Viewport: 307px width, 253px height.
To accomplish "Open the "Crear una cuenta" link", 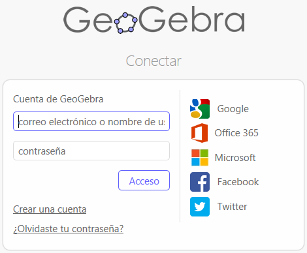I will (x=50, y=209).
